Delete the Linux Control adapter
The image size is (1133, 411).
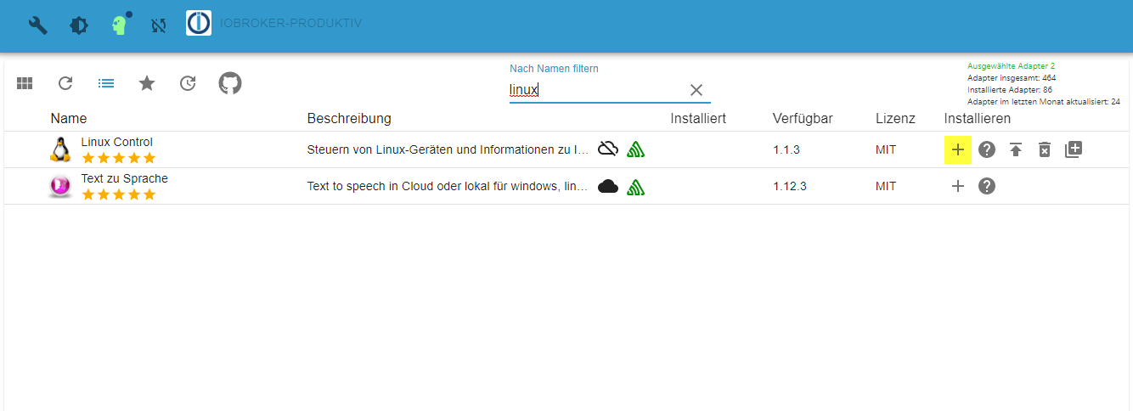(x=1045, y=149)
